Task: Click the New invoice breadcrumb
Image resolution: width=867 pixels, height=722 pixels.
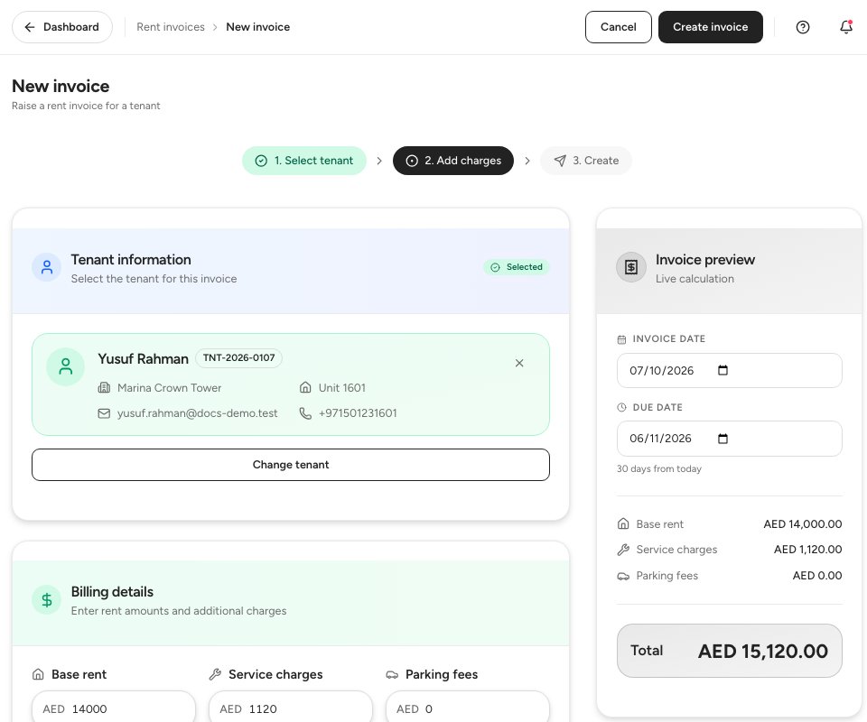Action: pos(257,27)
